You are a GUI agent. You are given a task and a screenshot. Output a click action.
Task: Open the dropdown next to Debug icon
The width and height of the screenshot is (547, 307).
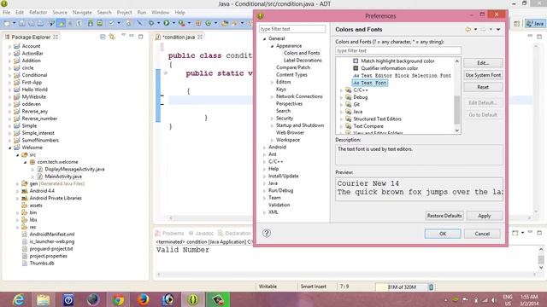pos(158,23)
